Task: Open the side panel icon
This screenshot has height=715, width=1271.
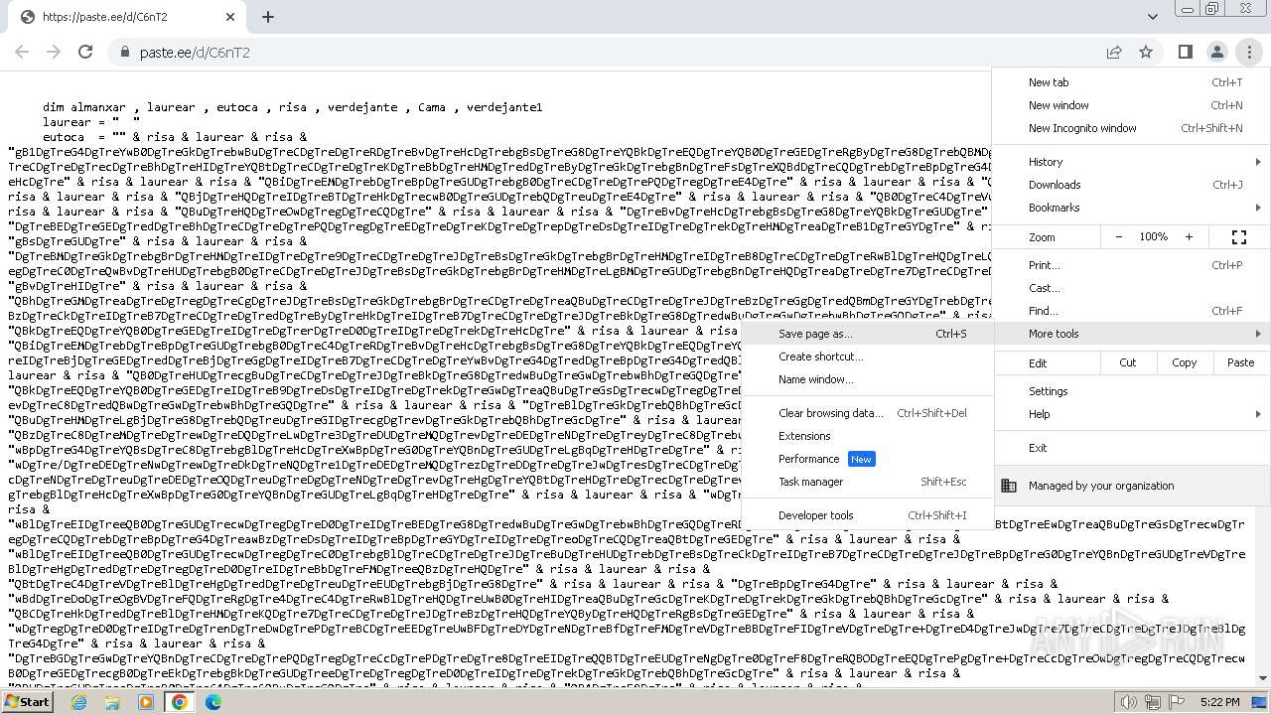Action: point(1185,52)
